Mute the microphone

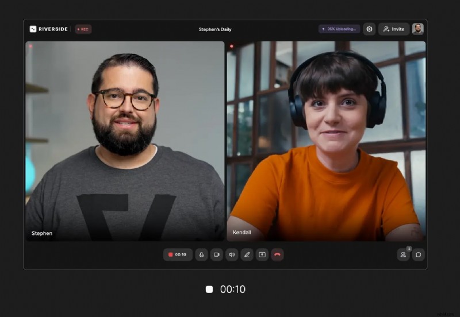coord(202,254)
